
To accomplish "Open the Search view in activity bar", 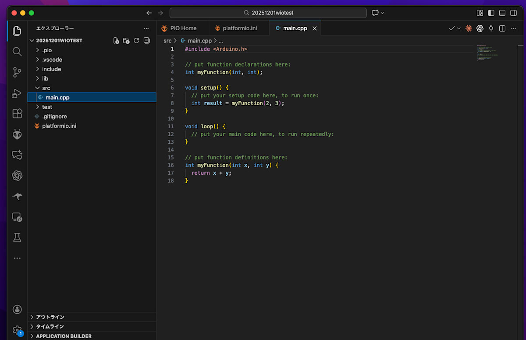I will 17,52.
